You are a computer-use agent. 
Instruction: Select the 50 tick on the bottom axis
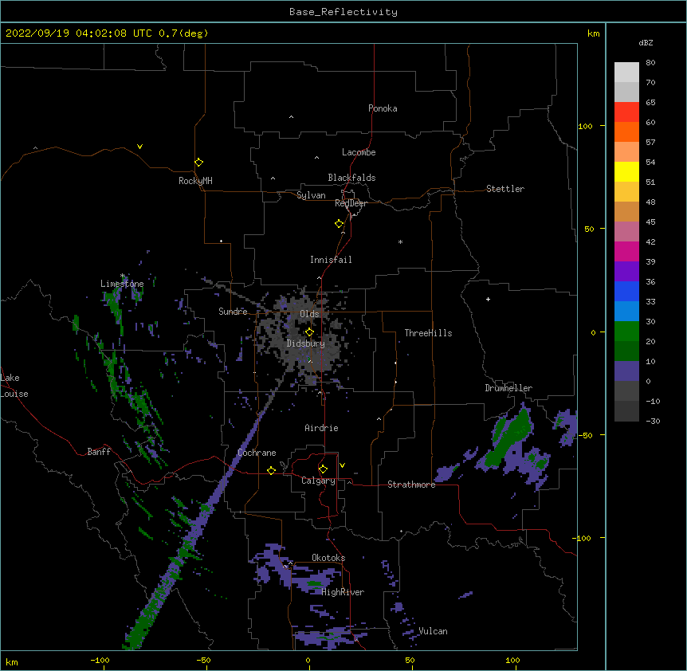click(410, 660)
